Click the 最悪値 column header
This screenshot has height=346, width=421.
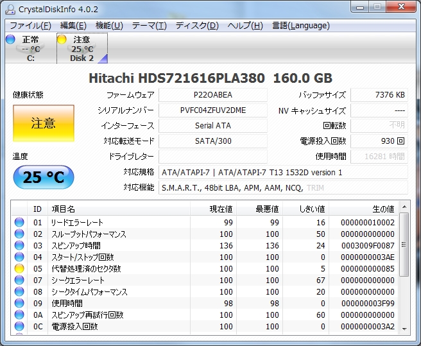tap(260, 209)
